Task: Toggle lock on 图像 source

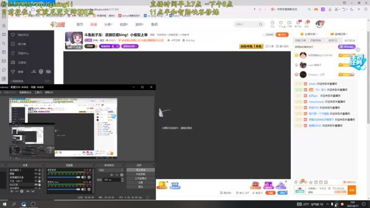Action: 39,174
